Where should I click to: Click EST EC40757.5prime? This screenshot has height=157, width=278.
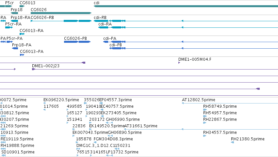click(117, 106)
